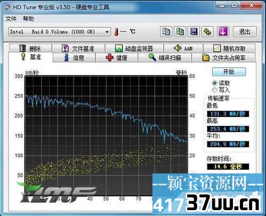Image resolution: width=266 pixels, height=216 pixels.
Task: Click the purple download arrow icon
Action: point(223,32)
